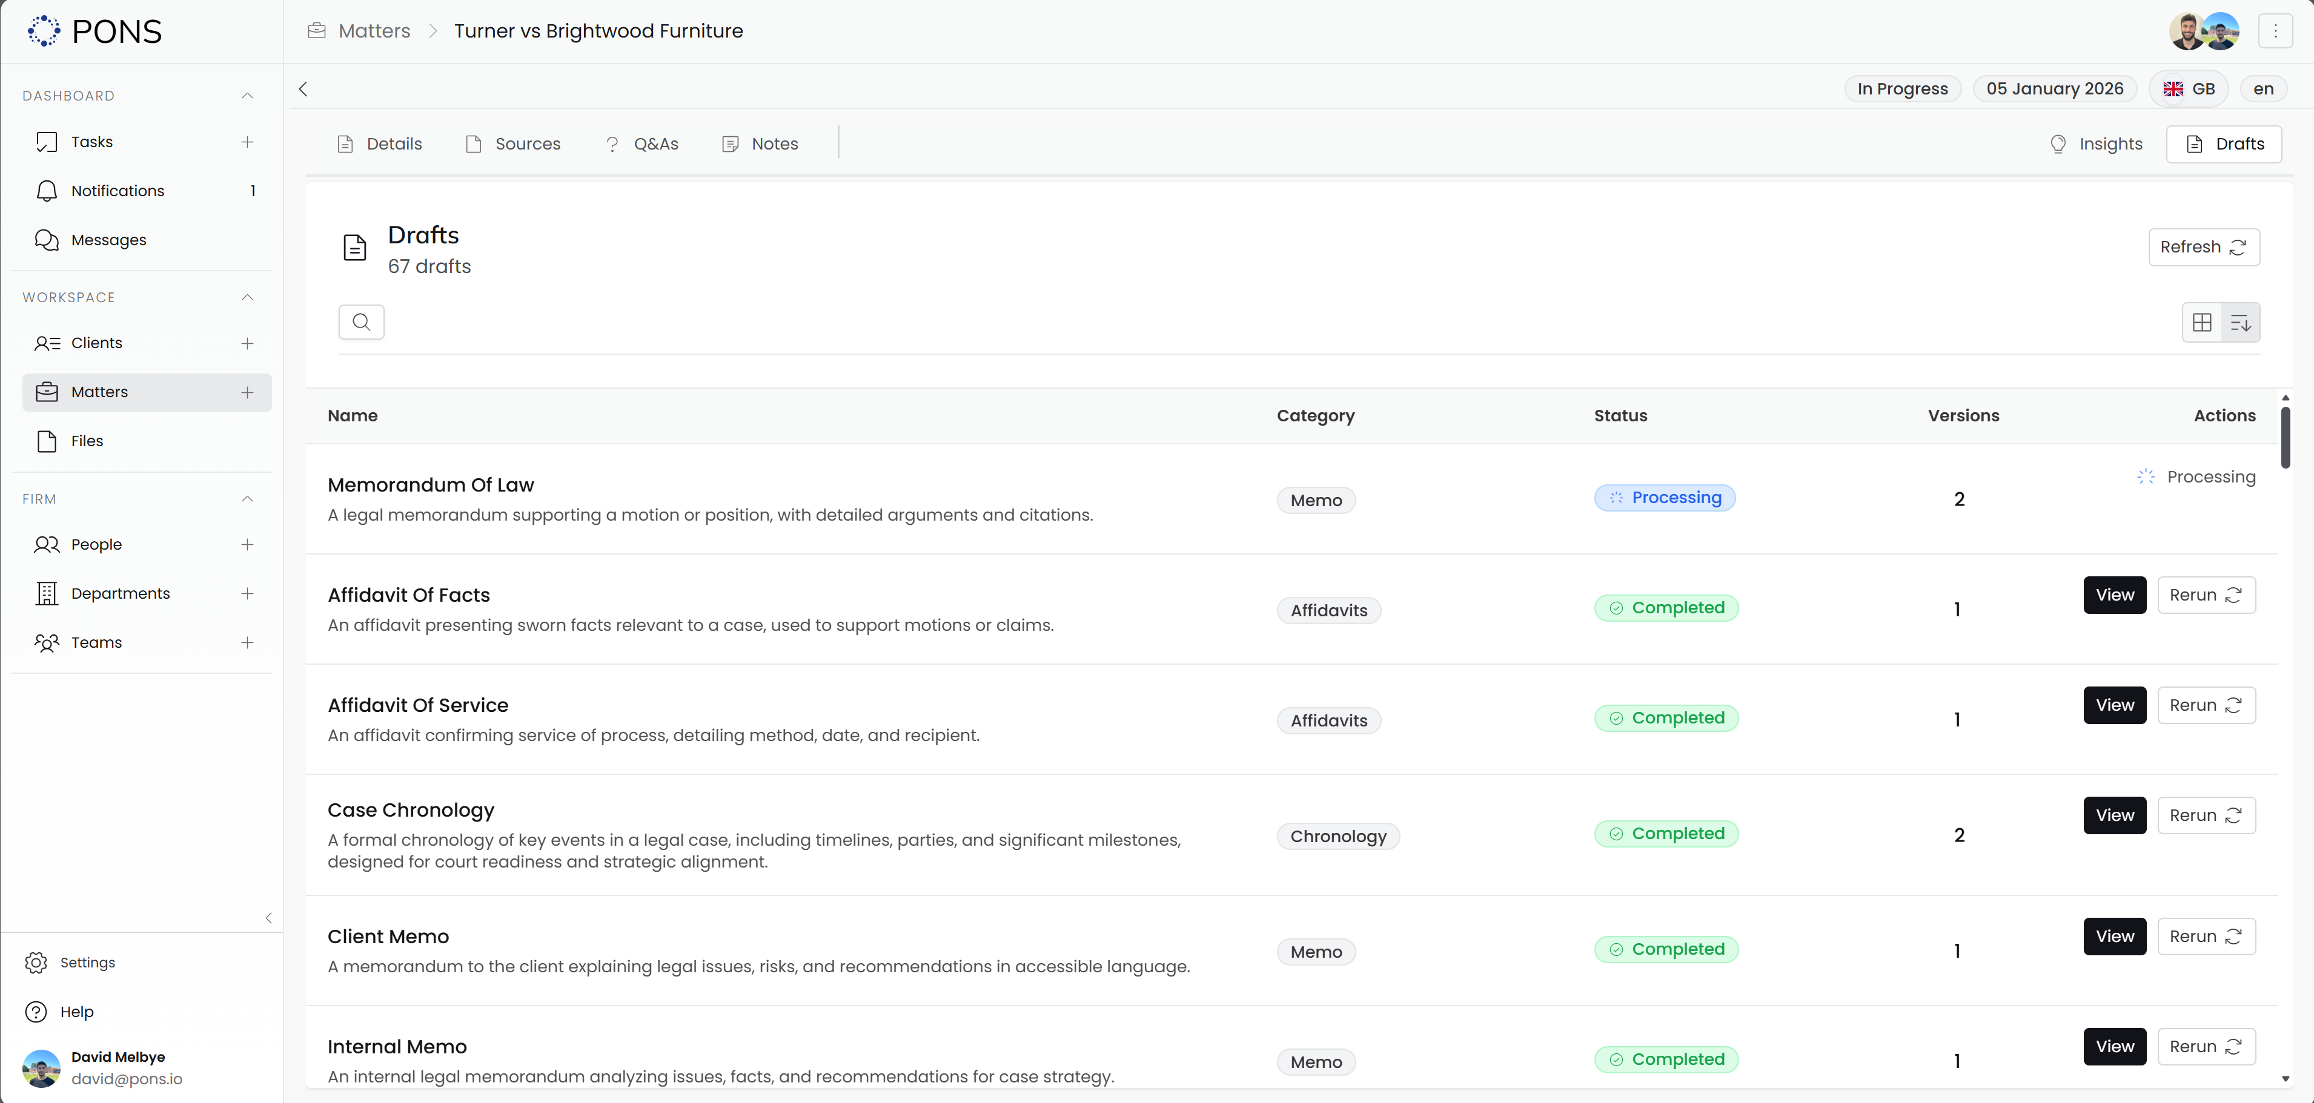Collapse the WORKSPACE section
Viewport: 2314px width, 1103px height.
247,297
